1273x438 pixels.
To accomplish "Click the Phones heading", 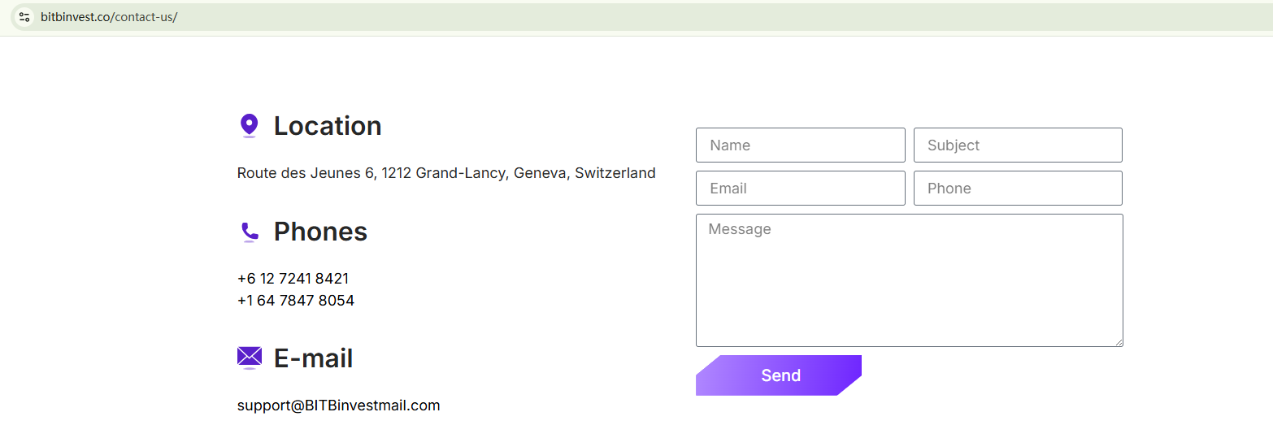I will click(320, 232).
